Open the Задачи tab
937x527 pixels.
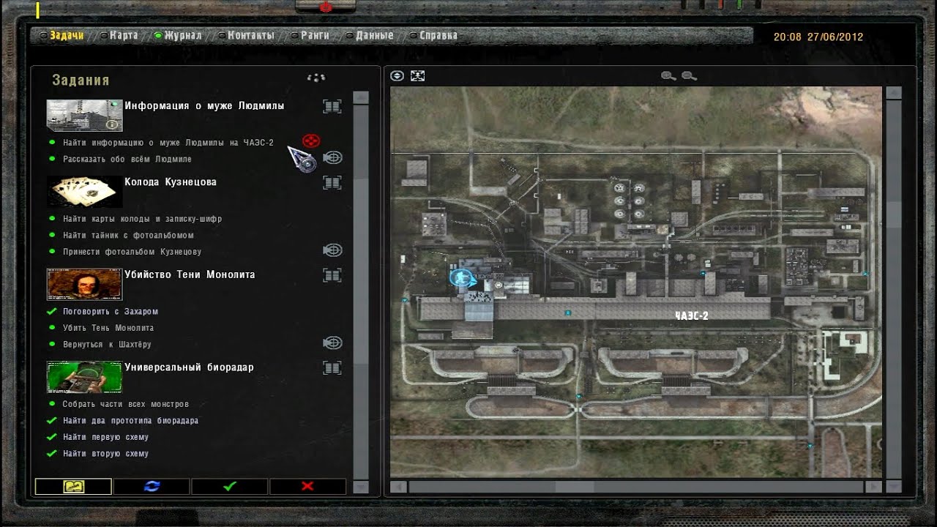point(67,35)
